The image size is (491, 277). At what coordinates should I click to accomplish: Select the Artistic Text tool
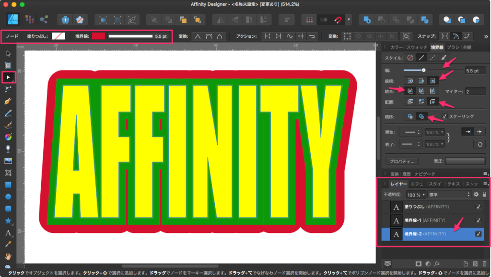8,233
